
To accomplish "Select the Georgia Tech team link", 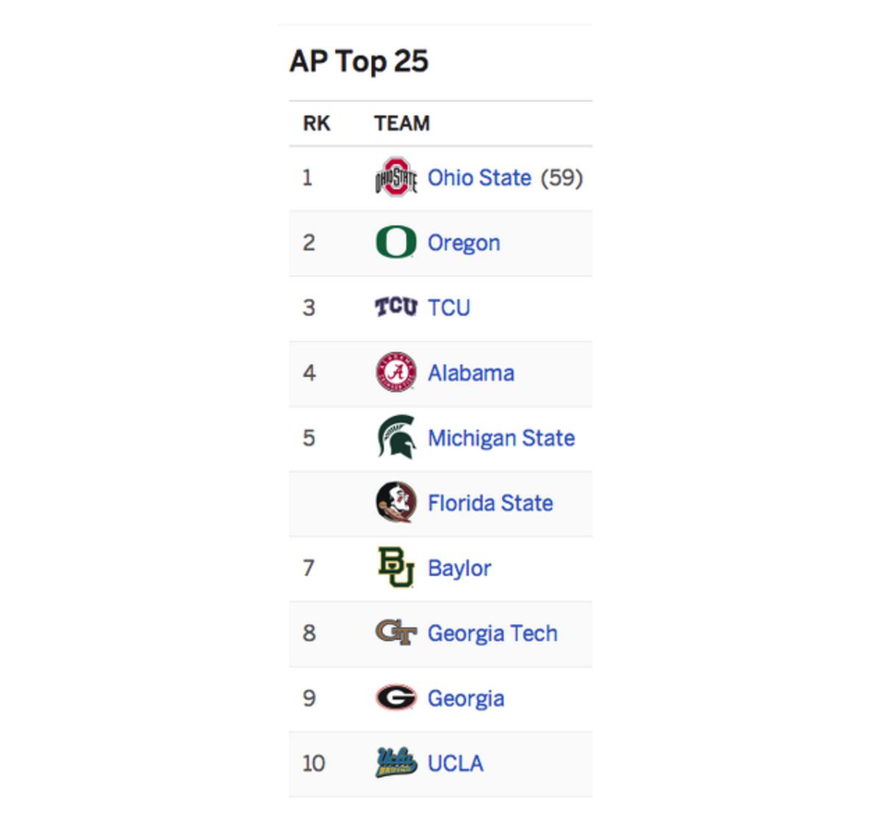I will 492,634.
